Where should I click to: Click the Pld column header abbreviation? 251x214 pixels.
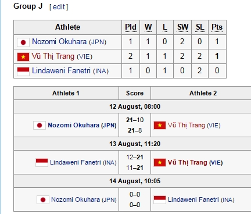(x=131, y=27)
